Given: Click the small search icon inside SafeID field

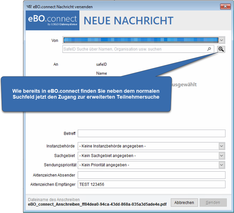Looking at the screenshot, I should point(209,49).
